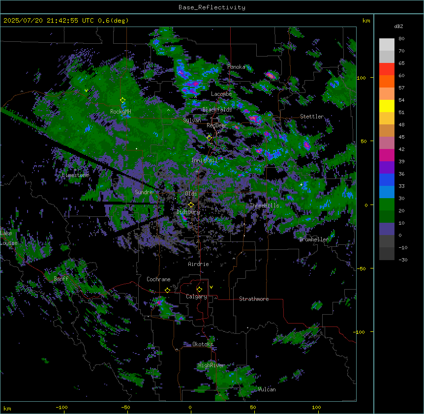Click the Ponoka city label
Viewport: 424px width, 414px height.
coord(236,67)
